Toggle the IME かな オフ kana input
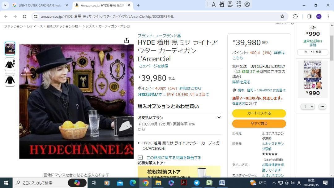Image resolution: width=334 pixels, height=188 pixels. coord(238,4)
